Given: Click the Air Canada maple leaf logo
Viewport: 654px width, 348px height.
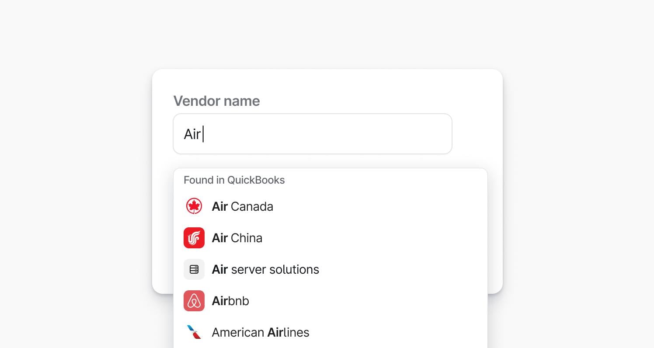Looking at the screenshot, I should click(194, 206).
